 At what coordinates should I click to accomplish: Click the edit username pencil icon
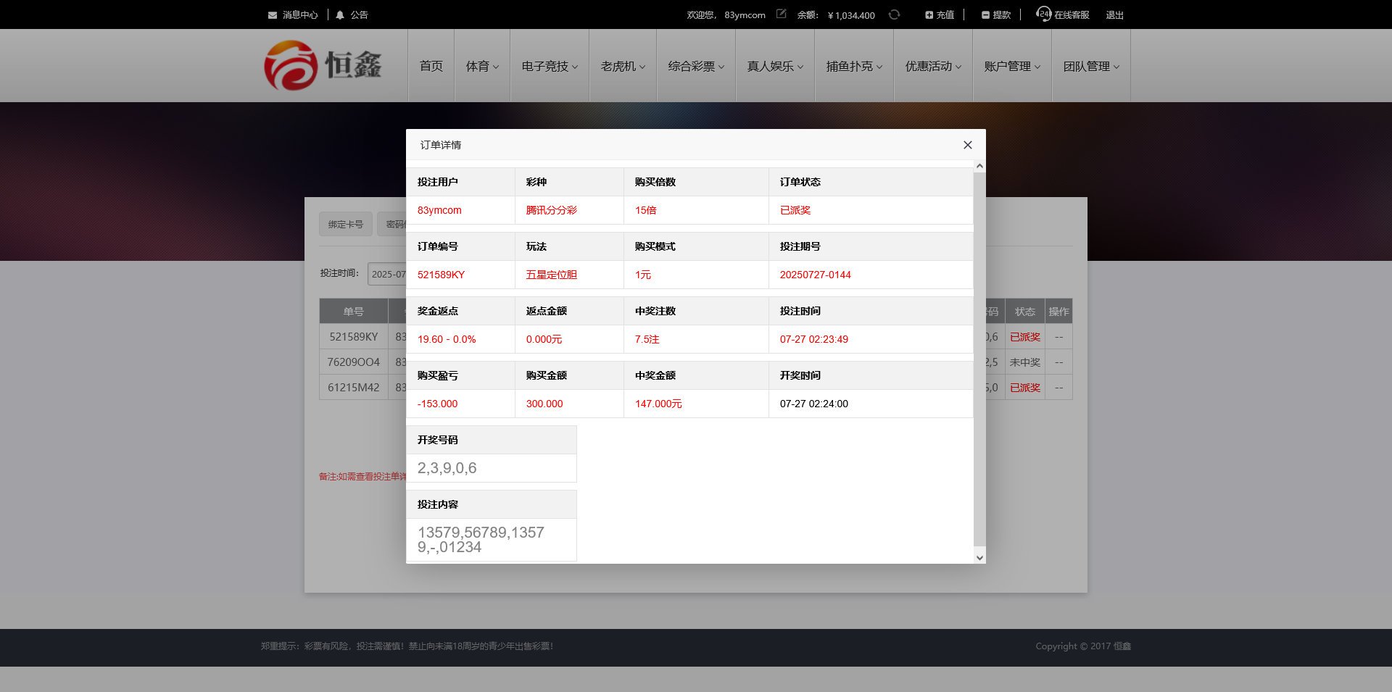click(x=782, y=14)
